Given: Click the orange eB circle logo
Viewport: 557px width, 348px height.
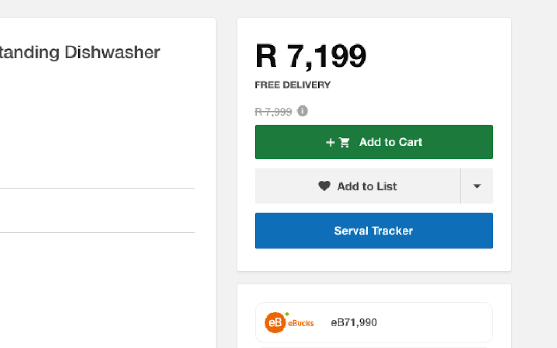Looking at the screenshot, I should (275, 322).
